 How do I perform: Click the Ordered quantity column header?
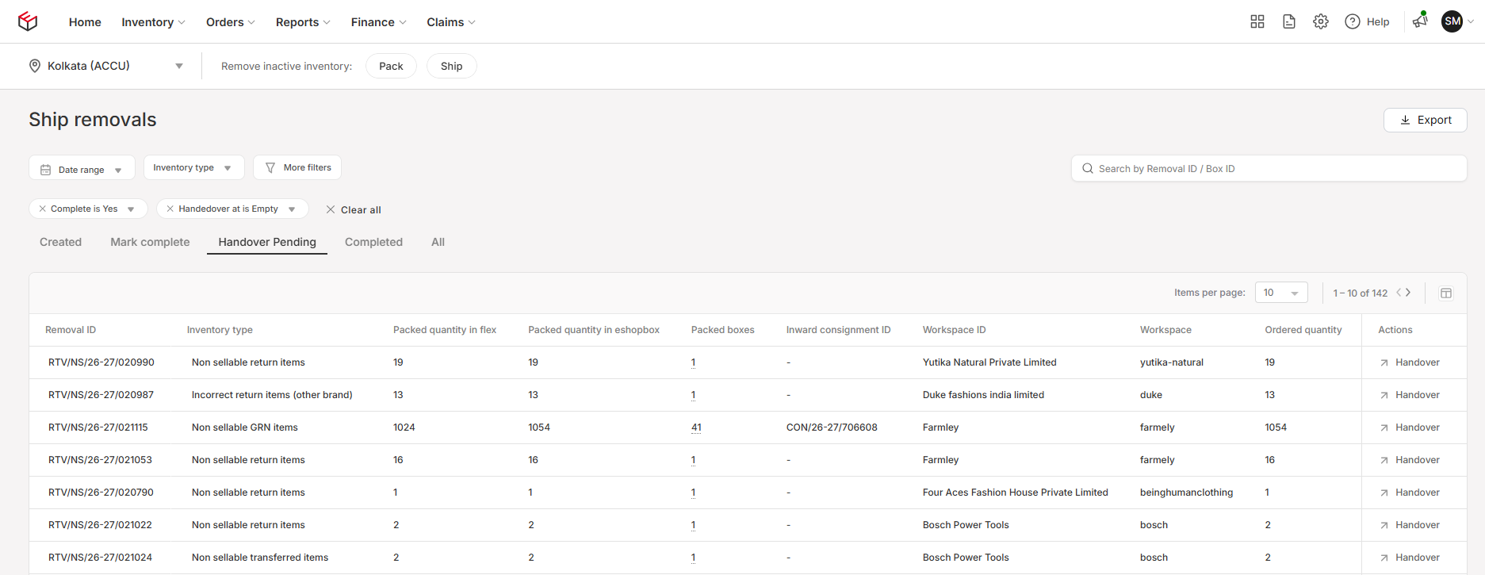1303,330
